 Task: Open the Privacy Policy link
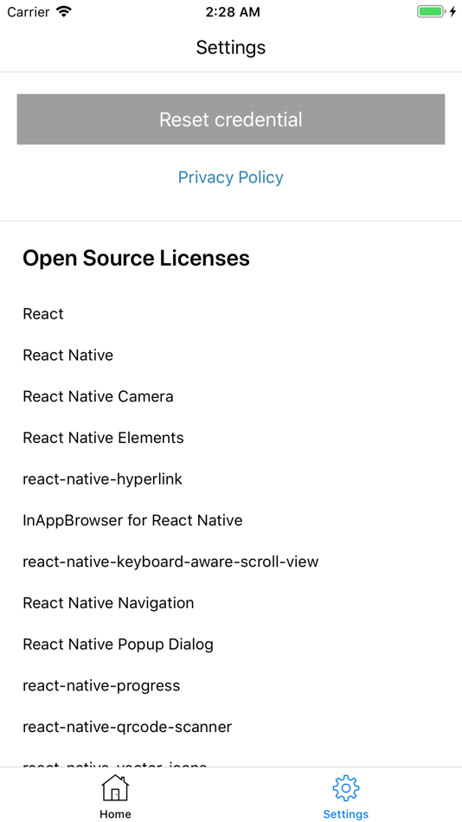click(231, 177)
